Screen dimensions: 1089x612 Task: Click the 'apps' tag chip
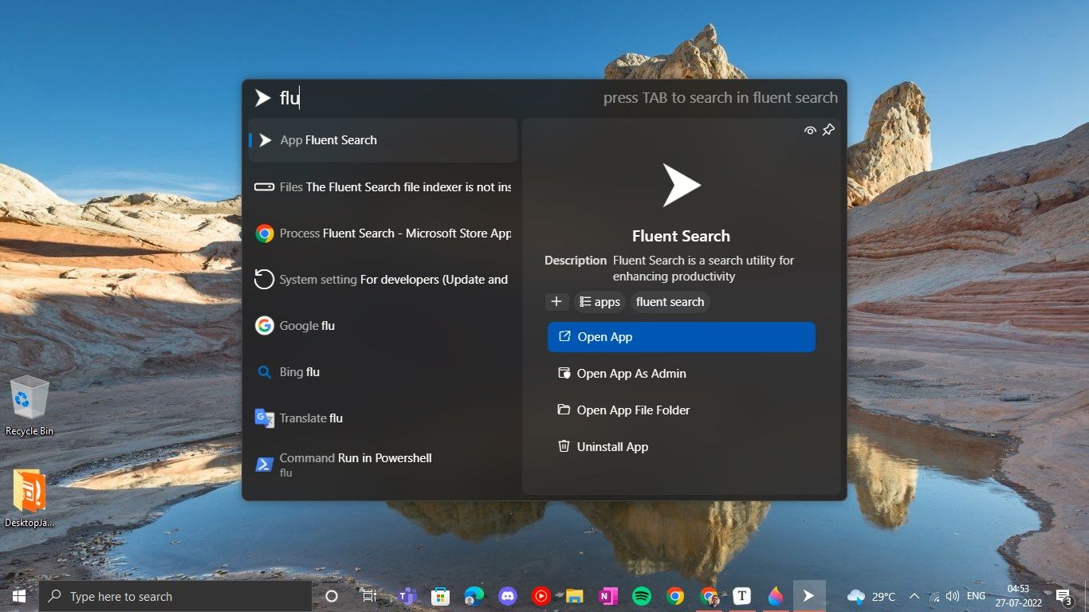coord(600,302)
